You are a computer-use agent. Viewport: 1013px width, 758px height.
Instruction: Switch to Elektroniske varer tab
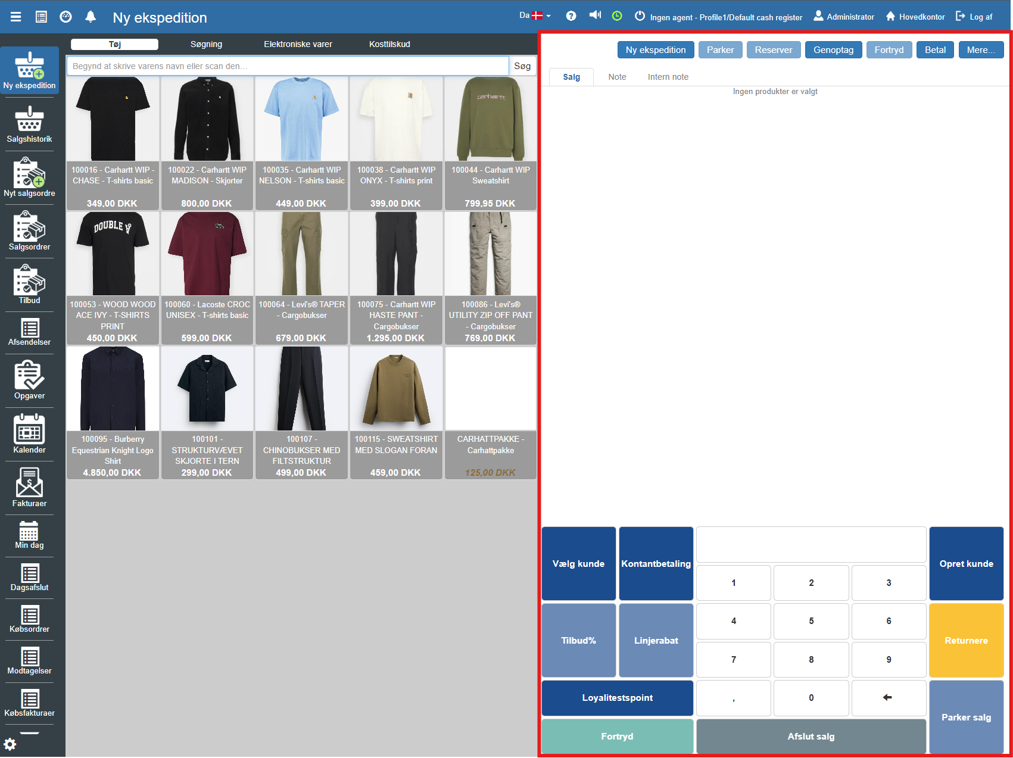pyautogui.click(x=298, y=44)
